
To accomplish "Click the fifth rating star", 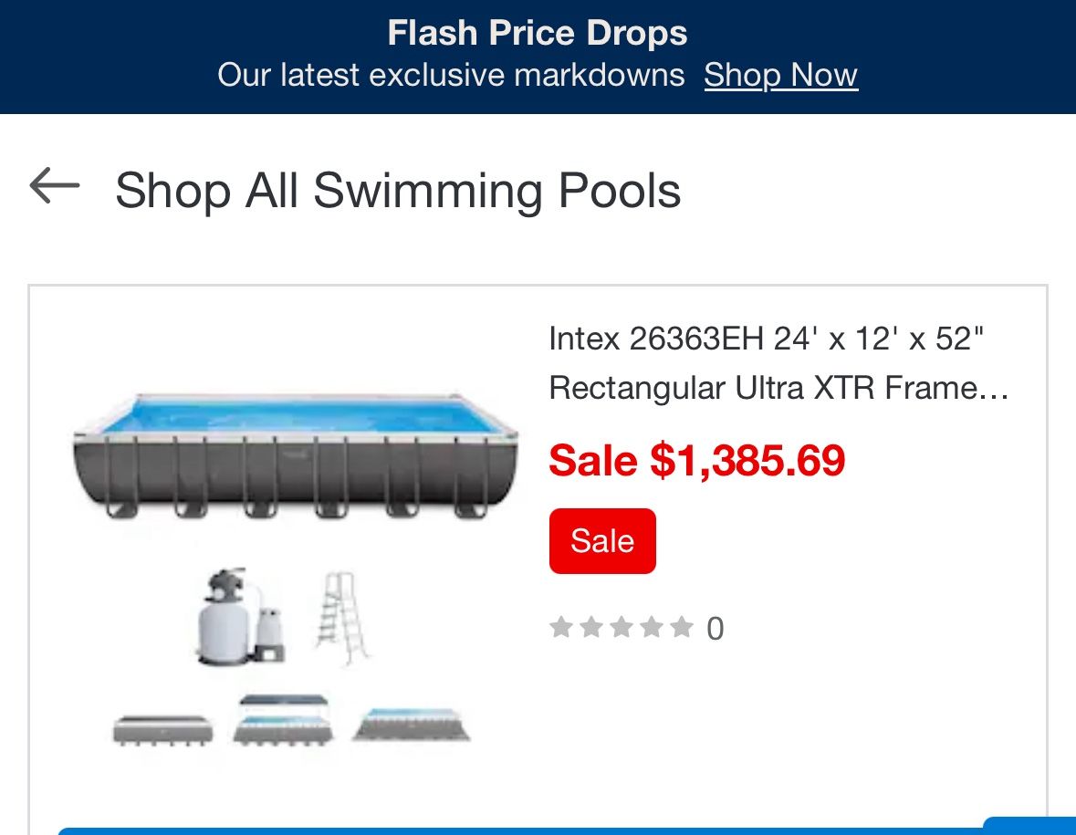I will [682, 628].
